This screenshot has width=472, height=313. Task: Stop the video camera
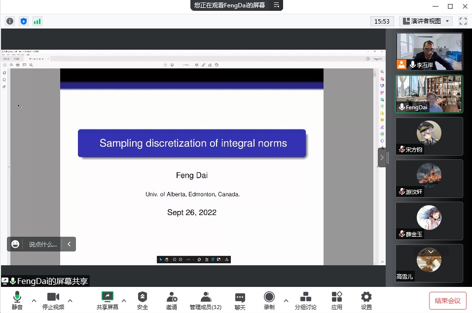pyautogui.click(x=53, y=300)
